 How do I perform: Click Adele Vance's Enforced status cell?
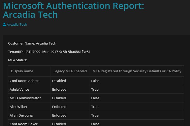click(x=59, y=89)
